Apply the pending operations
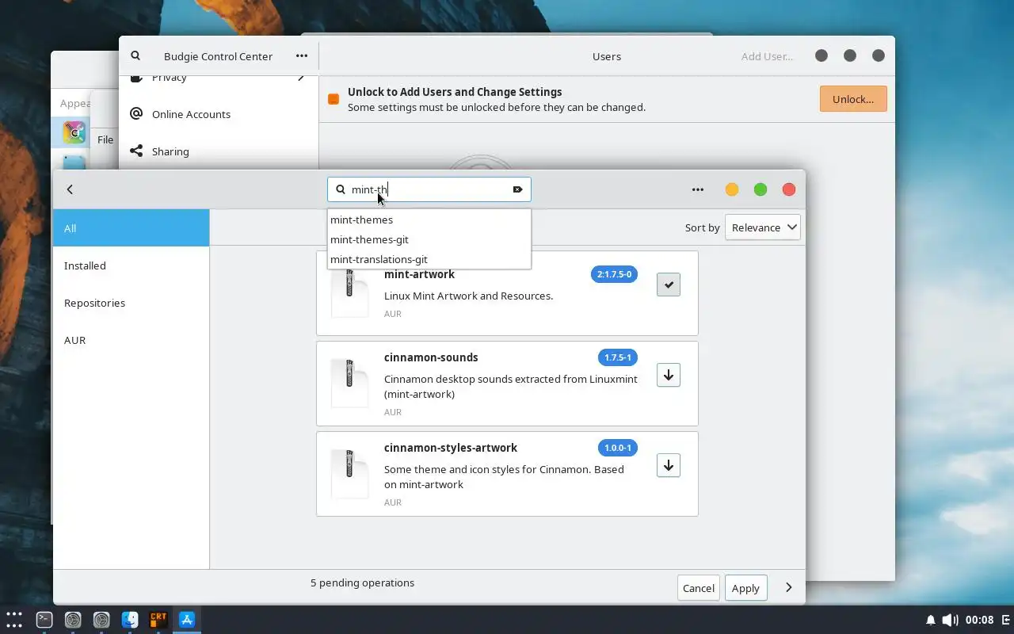This screenshot has height=634, width=1014. tap(745, 588)
